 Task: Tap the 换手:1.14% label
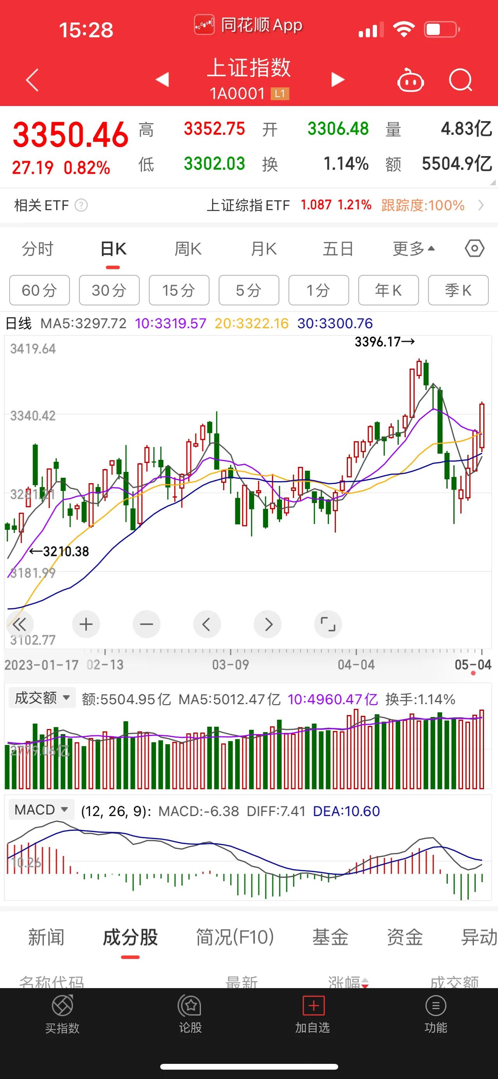[x=420, y=699]
